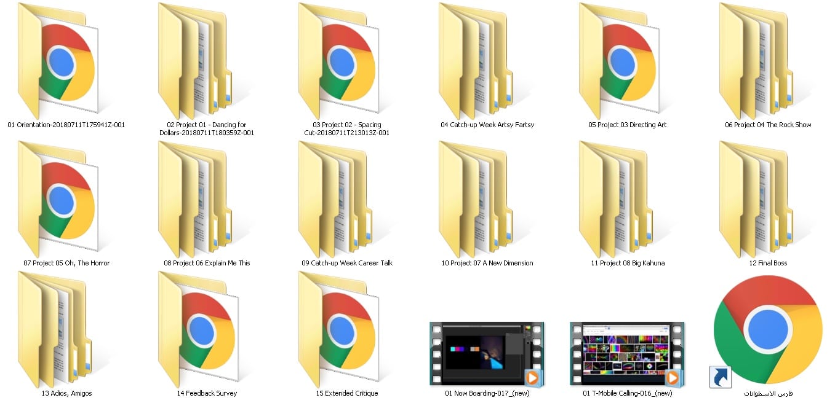
Task: Click the label '07 Project 05 Oh, The Horror'
Action: (x=66, y=263)
